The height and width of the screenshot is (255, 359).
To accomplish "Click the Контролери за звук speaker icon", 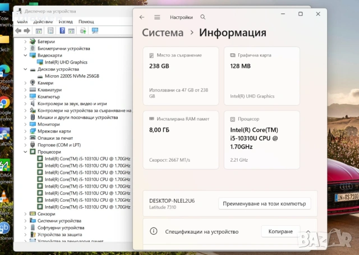I will click(33, 103).
